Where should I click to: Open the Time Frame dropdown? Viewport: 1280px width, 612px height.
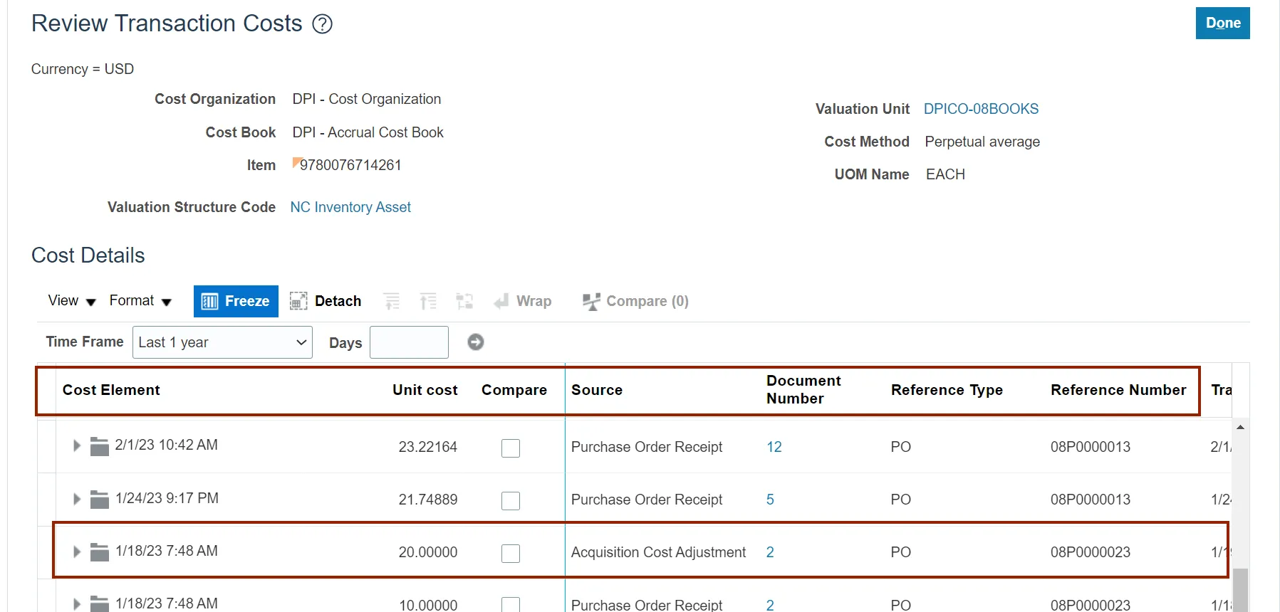(x=222, y=342)
